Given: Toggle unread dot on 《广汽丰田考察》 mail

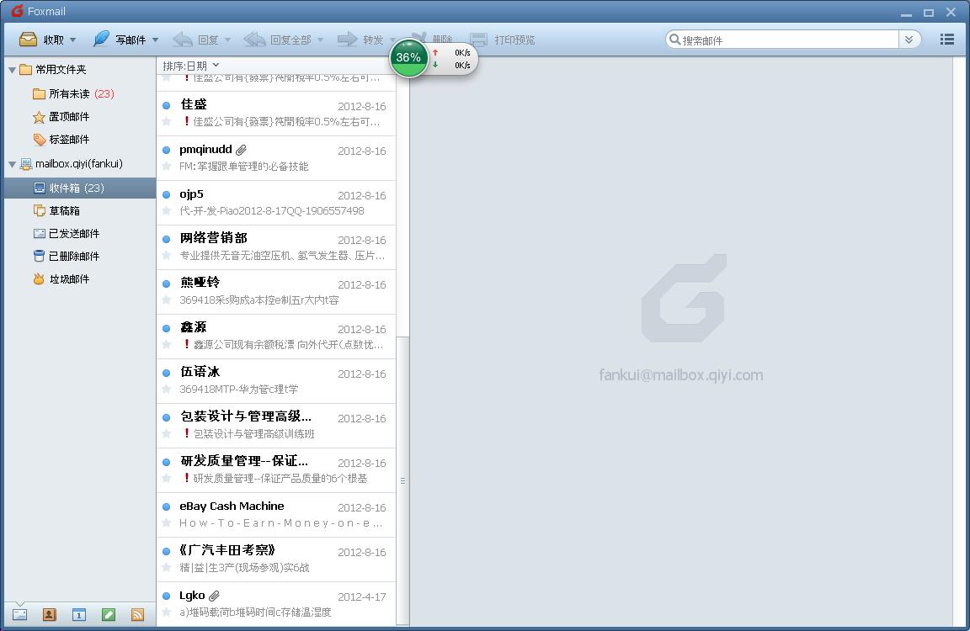Looking at the screenshot, I should [x=167, y=551].
